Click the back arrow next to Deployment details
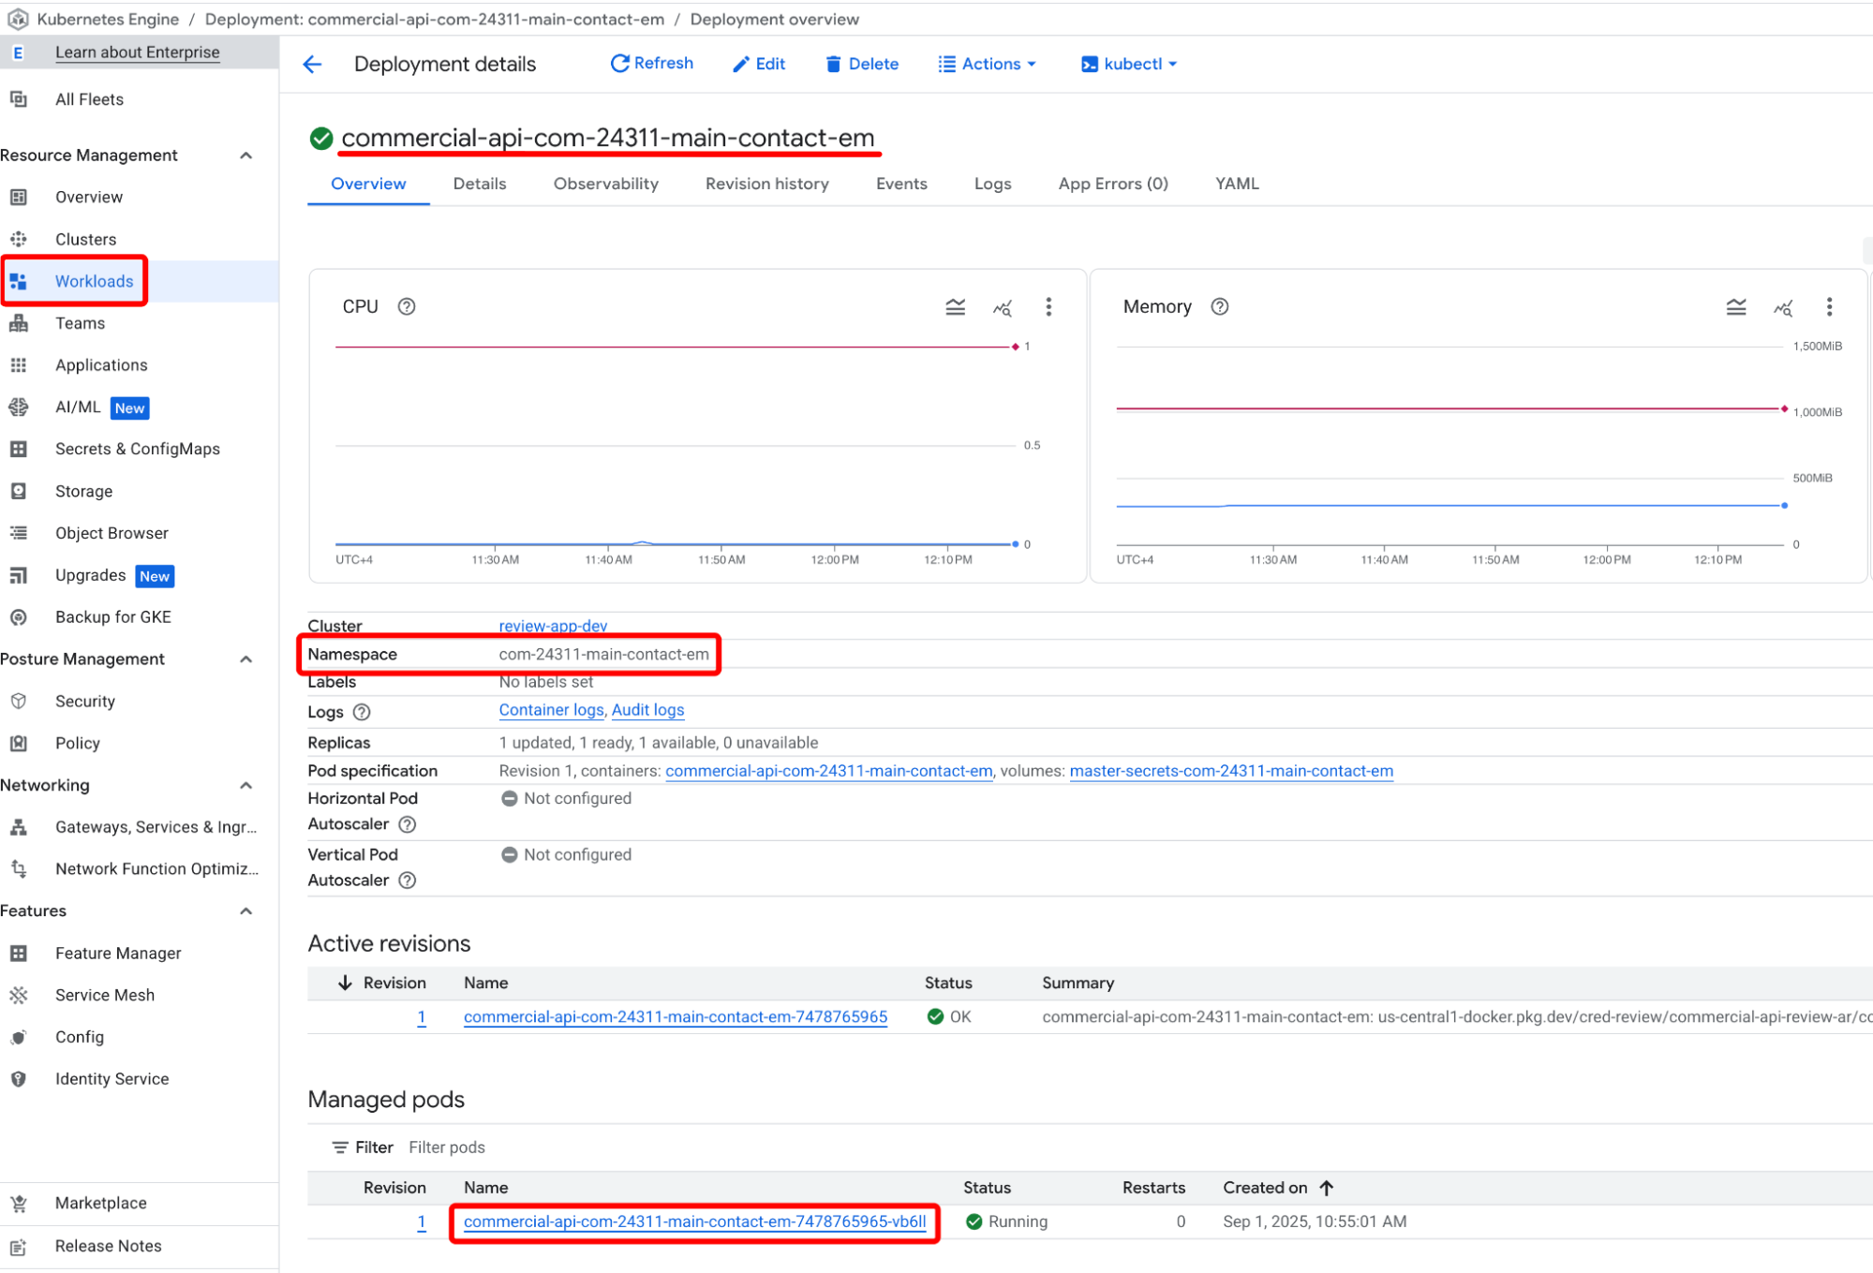 point(313,64)
